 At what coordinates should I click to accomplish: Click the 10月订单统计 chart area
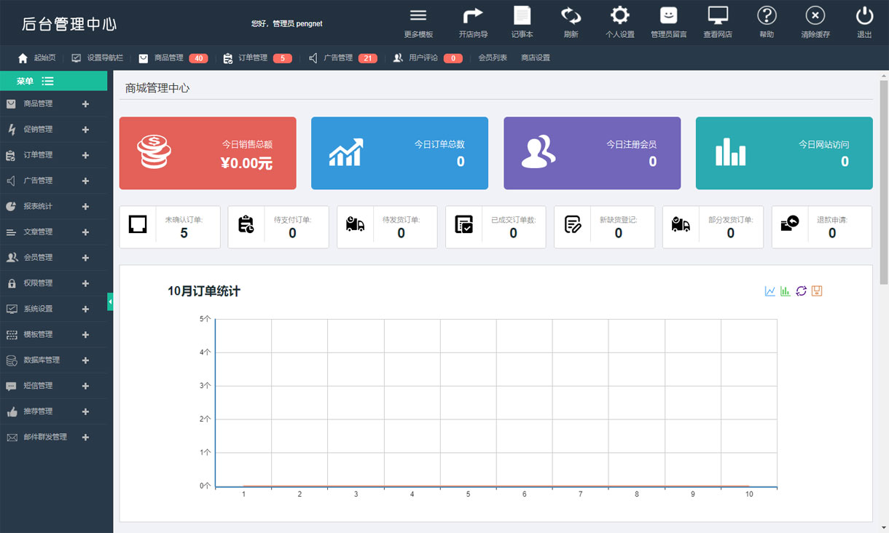[x=496, y=403]
